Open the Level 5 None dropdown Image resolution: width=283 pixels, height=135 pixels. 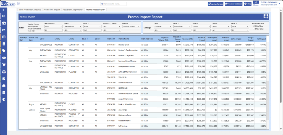pyautogui.click(x=240, y=26)
